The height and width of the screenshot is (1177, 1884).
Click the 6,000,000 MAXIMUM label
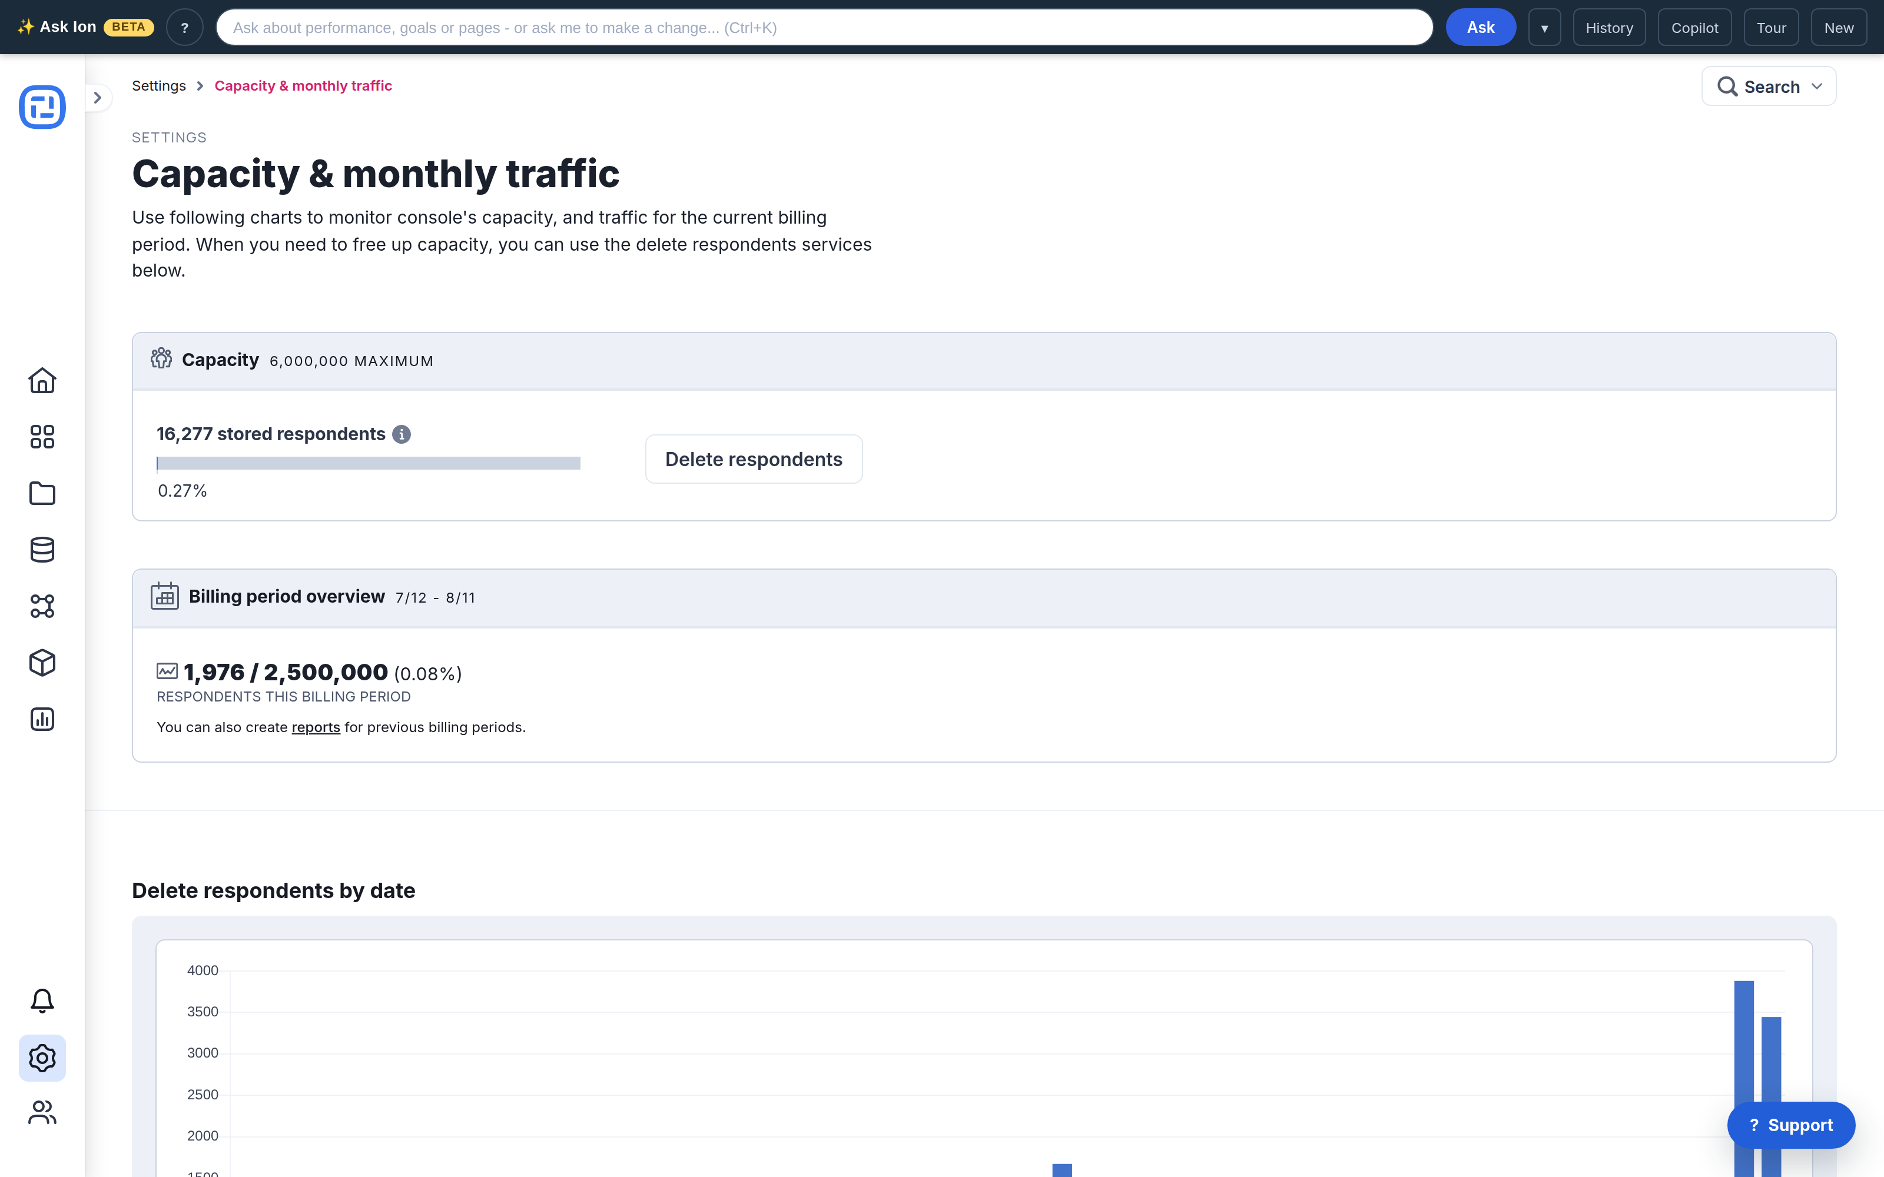351,361
